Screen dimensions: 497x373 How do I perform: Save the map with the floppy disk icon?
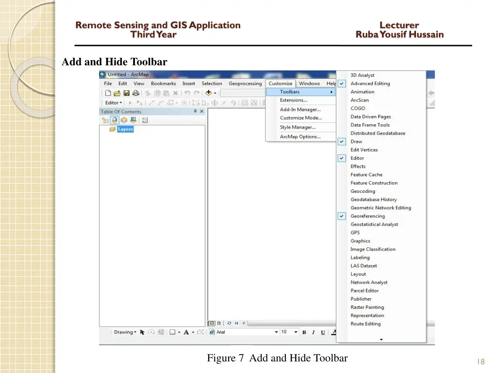point(127,93)
